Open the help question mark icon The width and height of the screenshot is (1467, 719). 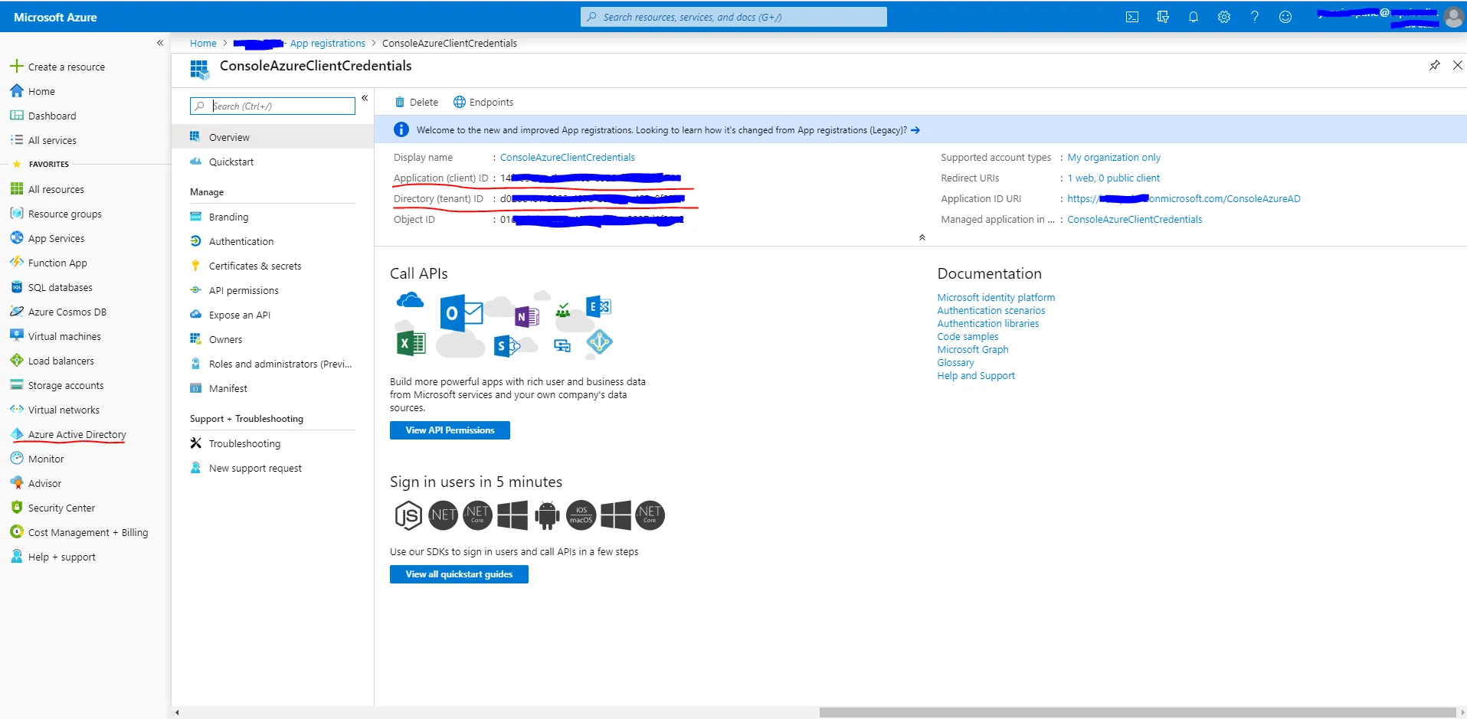pyautogui.click(x=1255, y=17)
